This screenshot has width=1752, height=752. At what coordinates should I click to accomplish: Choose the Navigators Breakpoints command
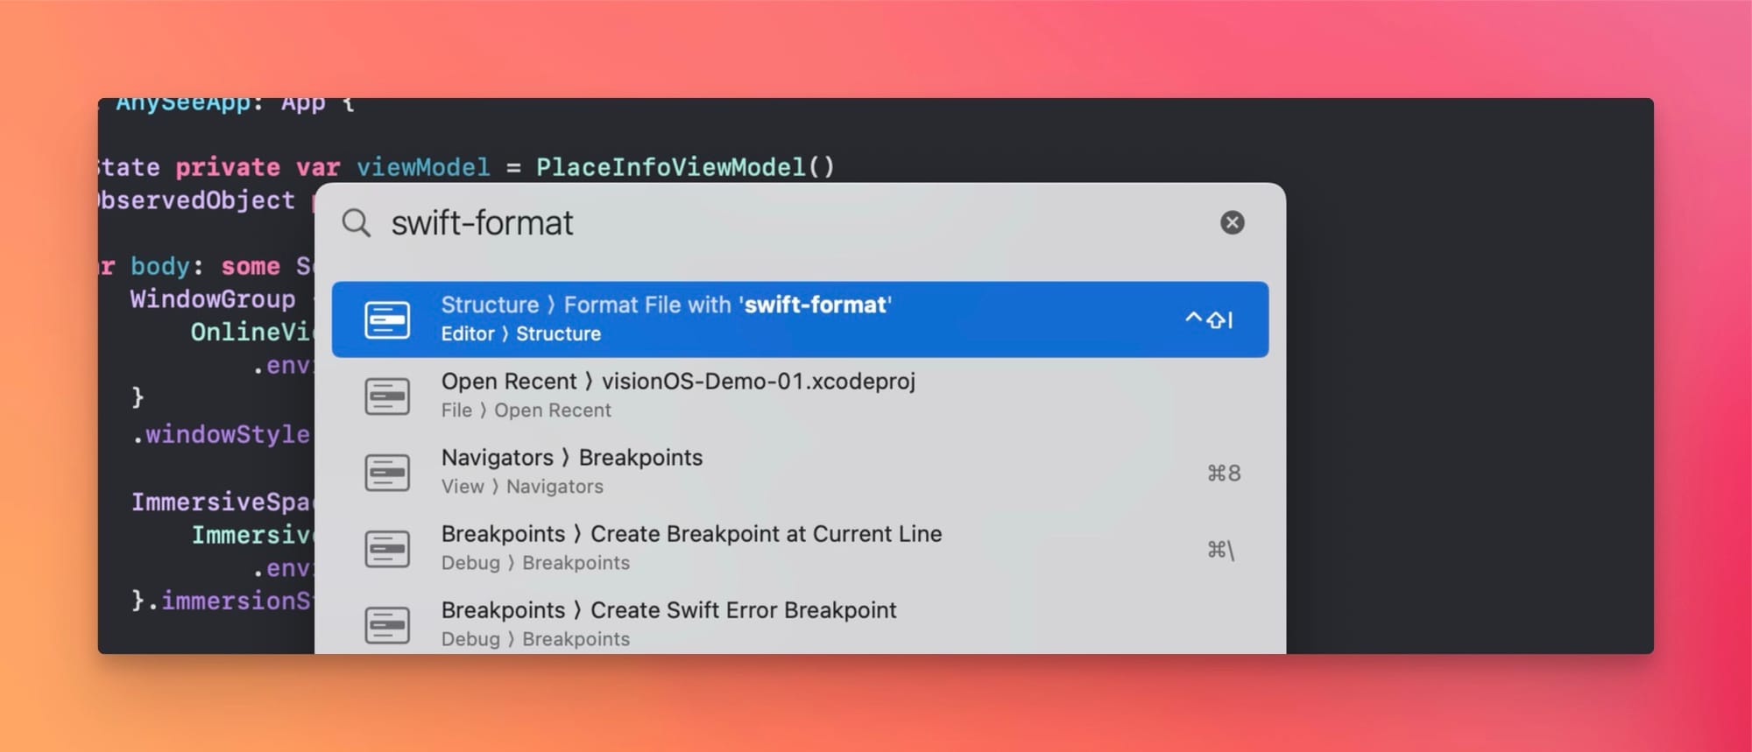point(571,458)
